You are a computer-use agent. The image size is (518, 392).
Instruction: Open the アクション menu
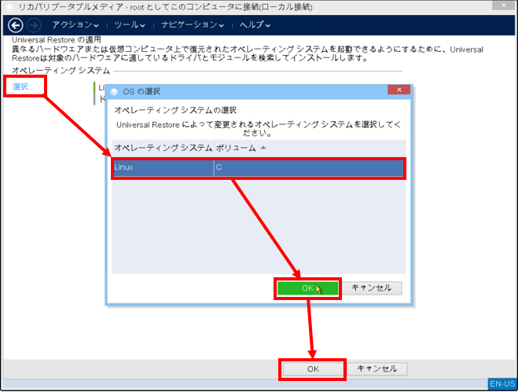pyautogui.click(x=75, y=25)
